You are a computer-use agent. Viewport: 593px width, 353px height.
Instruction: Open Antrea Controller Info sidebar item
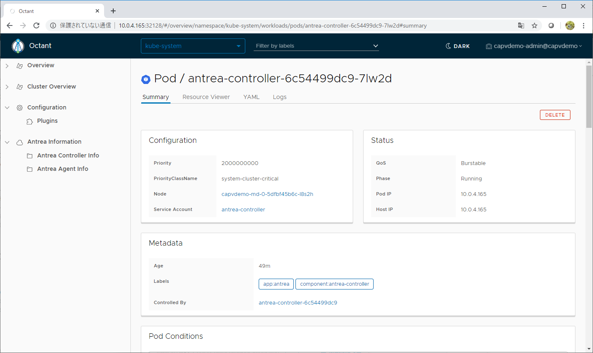[68, 155]
